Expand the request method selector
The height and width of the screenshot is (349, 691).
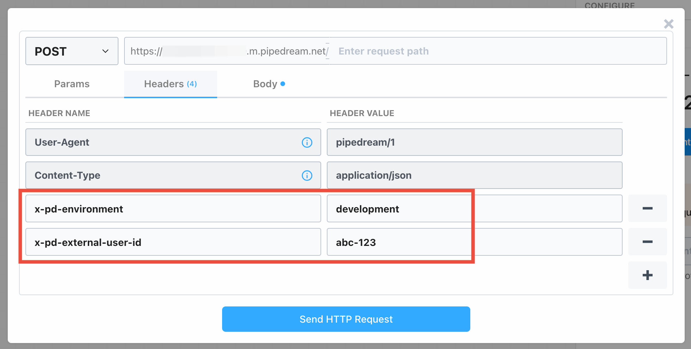pos(72,51)
